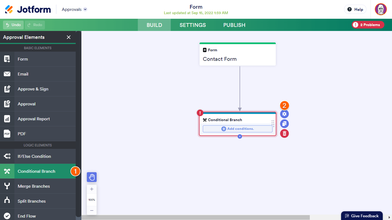This screenshot has height=220, width=392.
Task: Open the user avatar account menu
Action: tap(381, 9)
